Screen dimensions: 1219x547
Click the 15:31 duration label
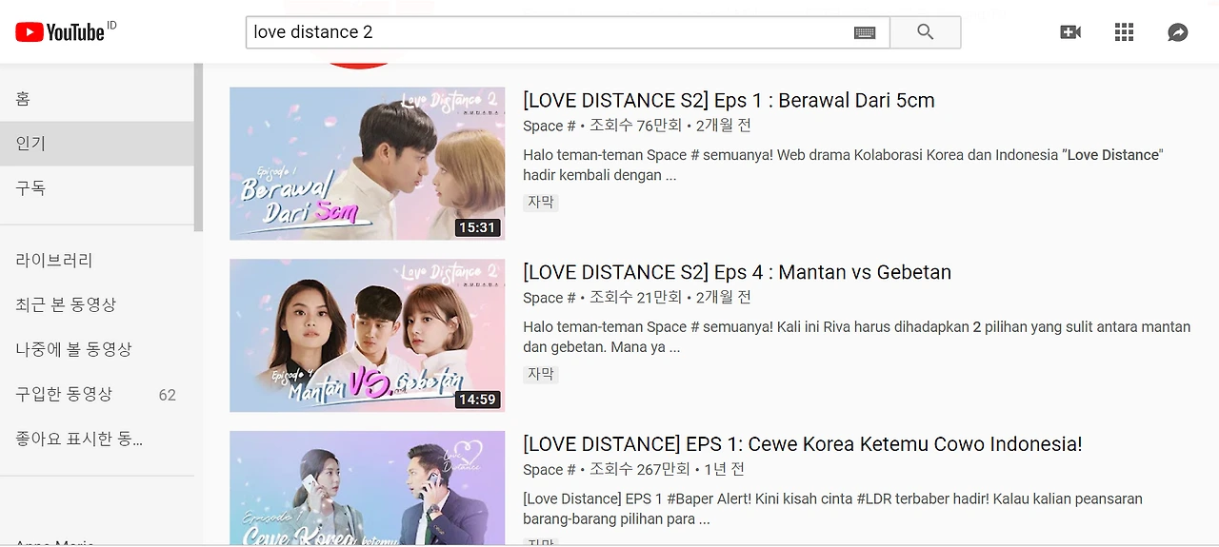pos(477,227)
